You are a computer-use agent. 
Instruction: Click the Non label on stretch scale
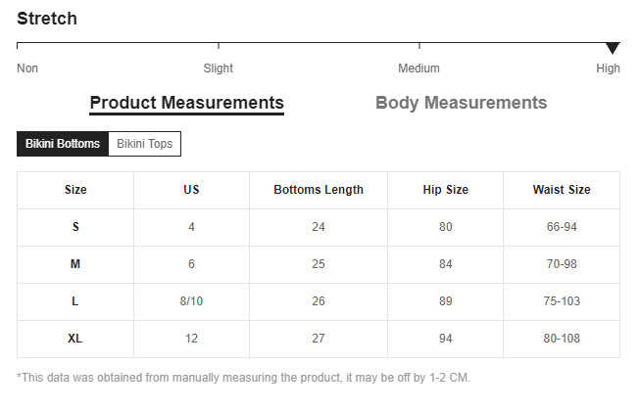click(x=27, y=68)
